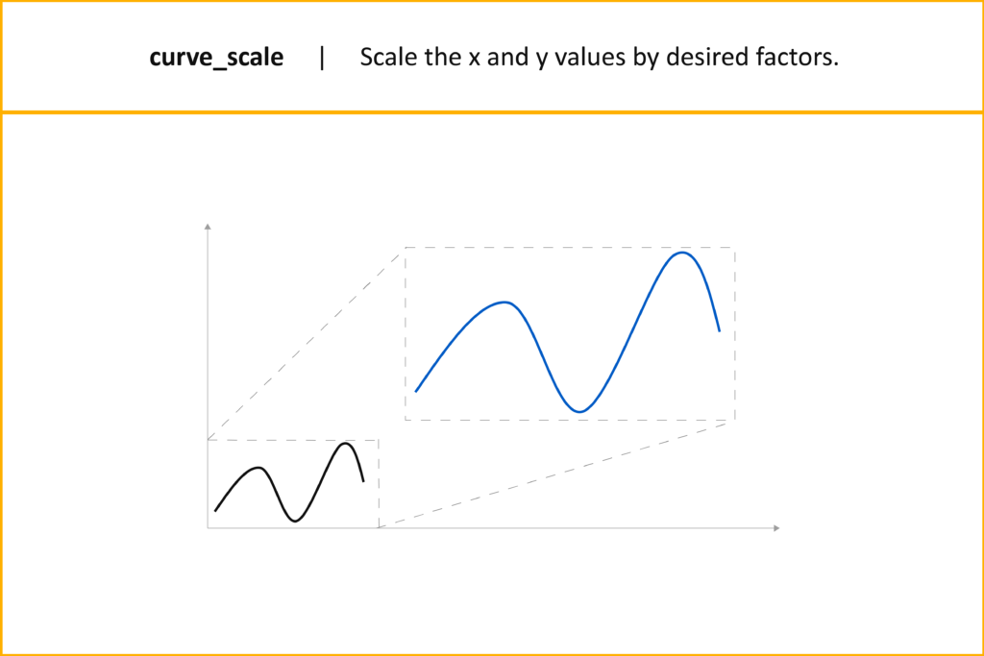Click the upper dashed projection line between the boxes
Screen dimensions: 984x656
307,344
